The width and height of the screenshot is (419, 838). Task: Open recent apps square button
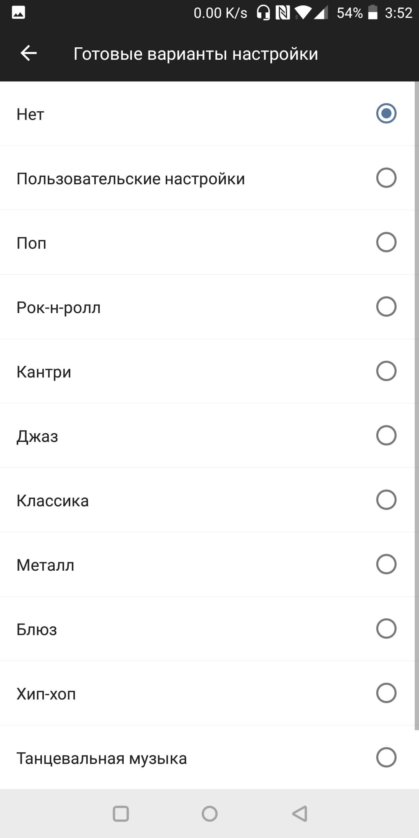[121, 814]
